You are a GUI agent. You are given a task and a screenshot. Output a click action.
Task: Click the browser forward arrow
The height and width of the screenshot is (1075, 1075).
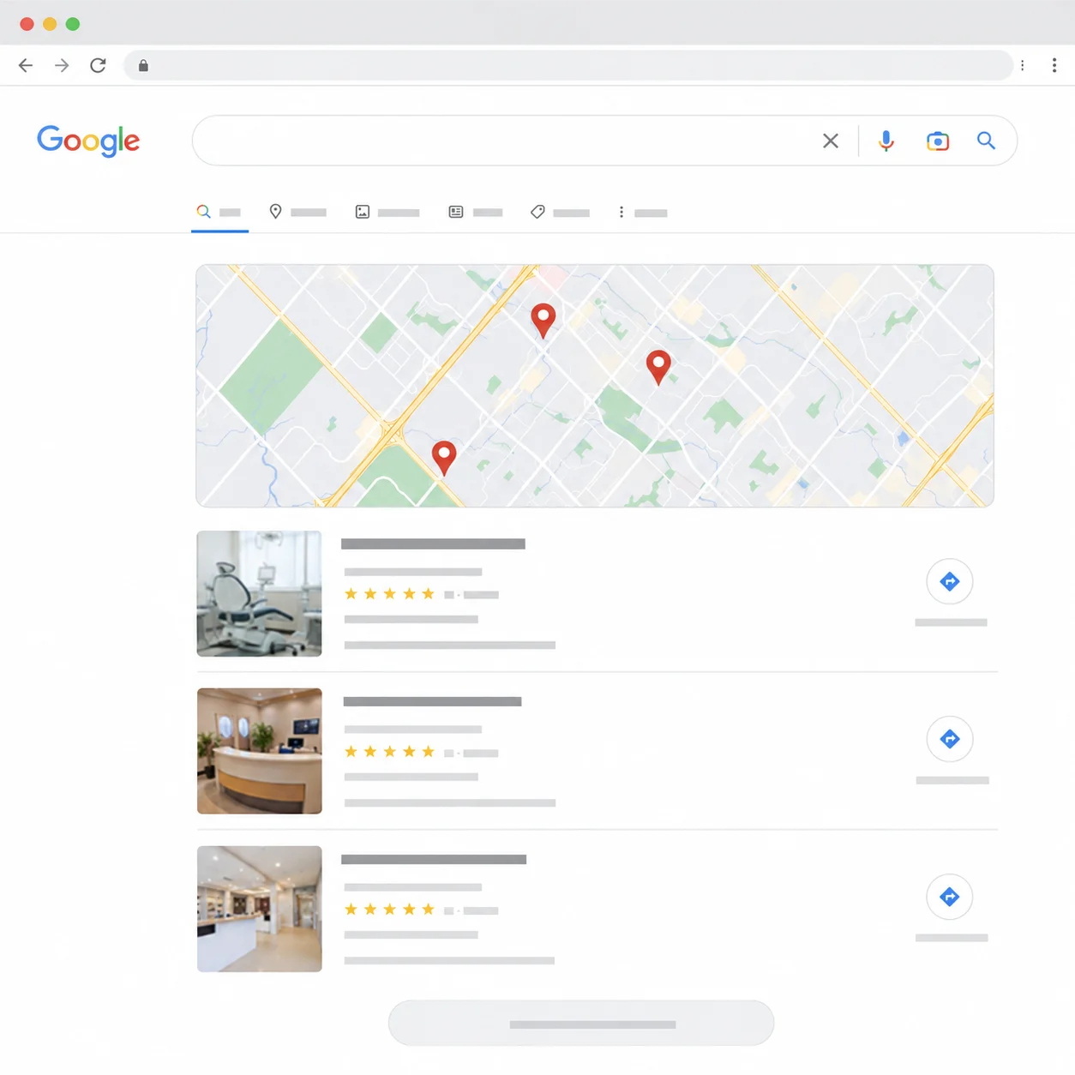62,65
